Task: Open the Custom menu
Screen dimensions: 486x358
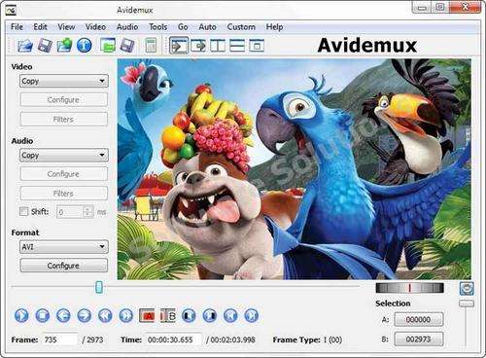Action: coord(241,27)
